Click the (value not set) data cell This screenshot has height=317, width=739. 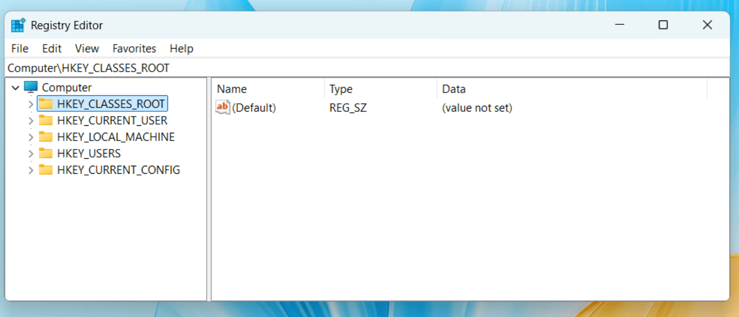coord(477,108)
